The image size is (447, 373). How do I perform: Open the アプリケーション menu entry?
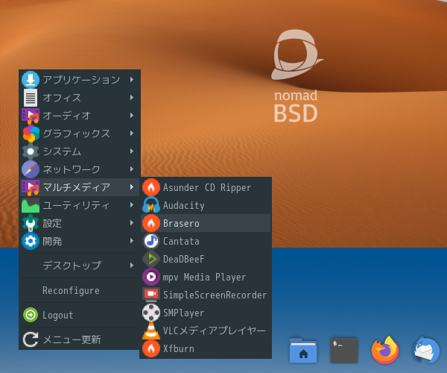click(80, 79)
